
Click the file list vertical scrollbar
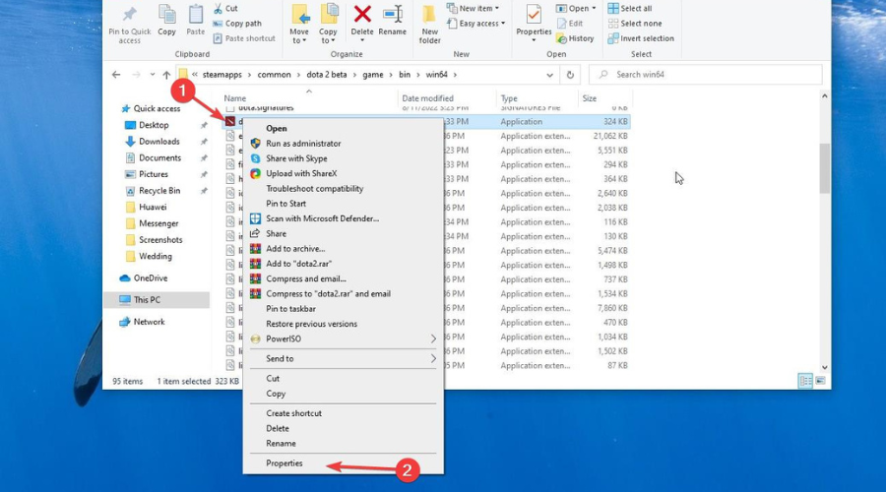(824, 168)
